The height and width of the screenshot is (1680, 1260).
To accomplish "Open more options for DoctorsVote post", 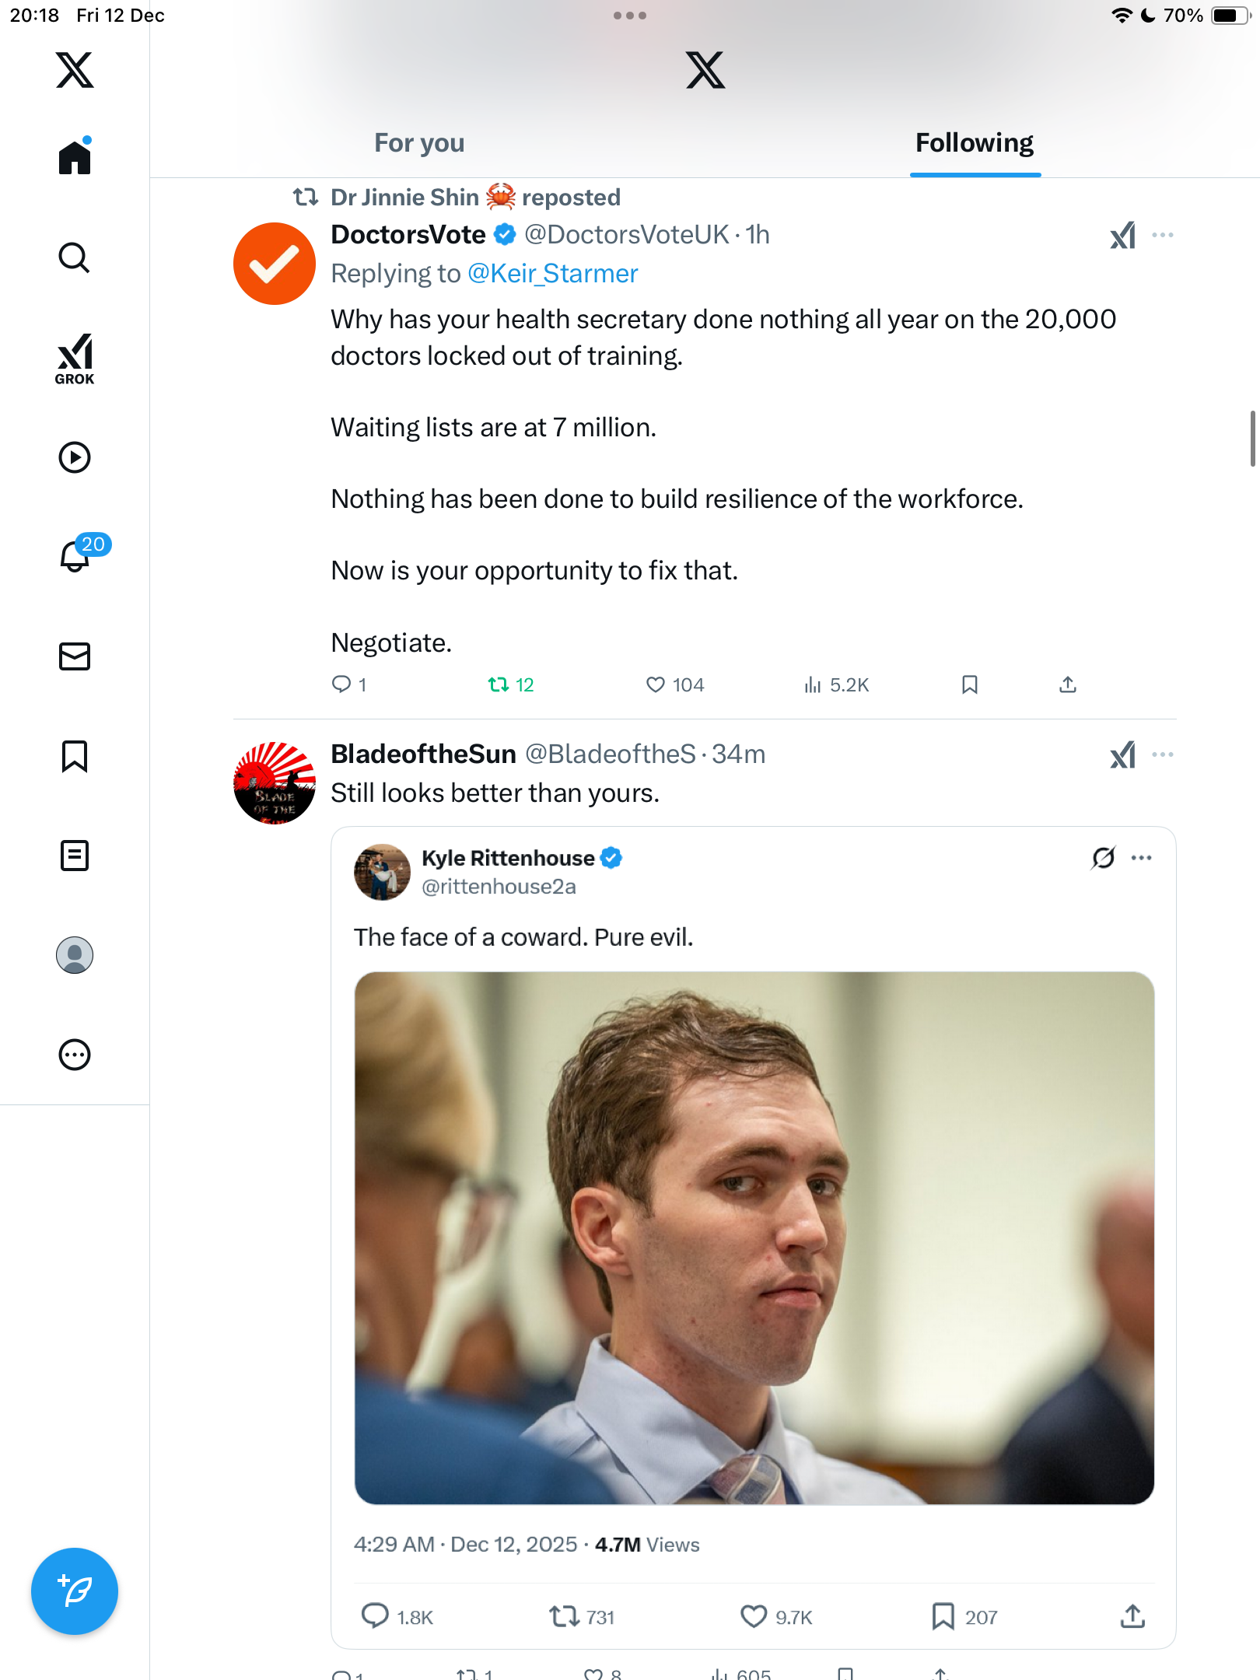I will pos(1163,235).
